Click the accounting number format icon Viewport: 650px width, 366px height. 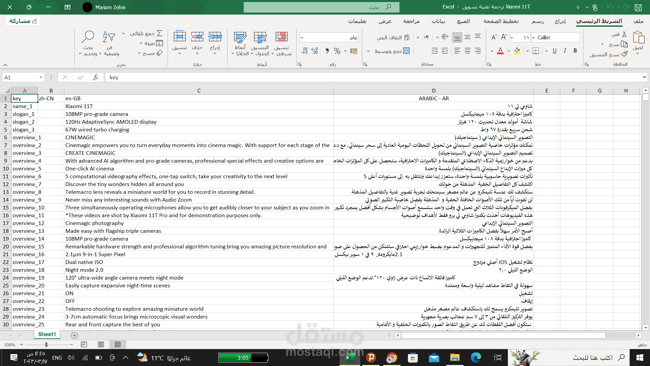coord(354,51)
